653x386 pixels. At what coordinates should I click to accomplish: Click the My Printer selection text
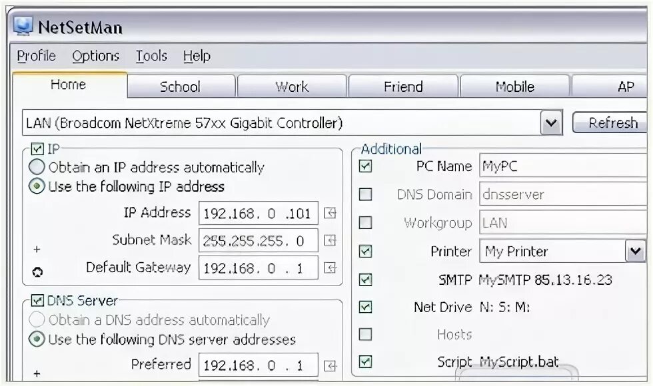click(x=516, y=252)
